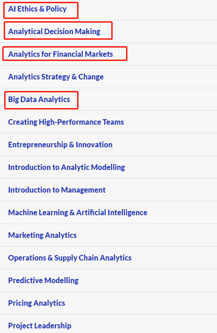This screenshot has width=217, height=333.
Task: Click the word Teams in course list
Action: point(114,122)
